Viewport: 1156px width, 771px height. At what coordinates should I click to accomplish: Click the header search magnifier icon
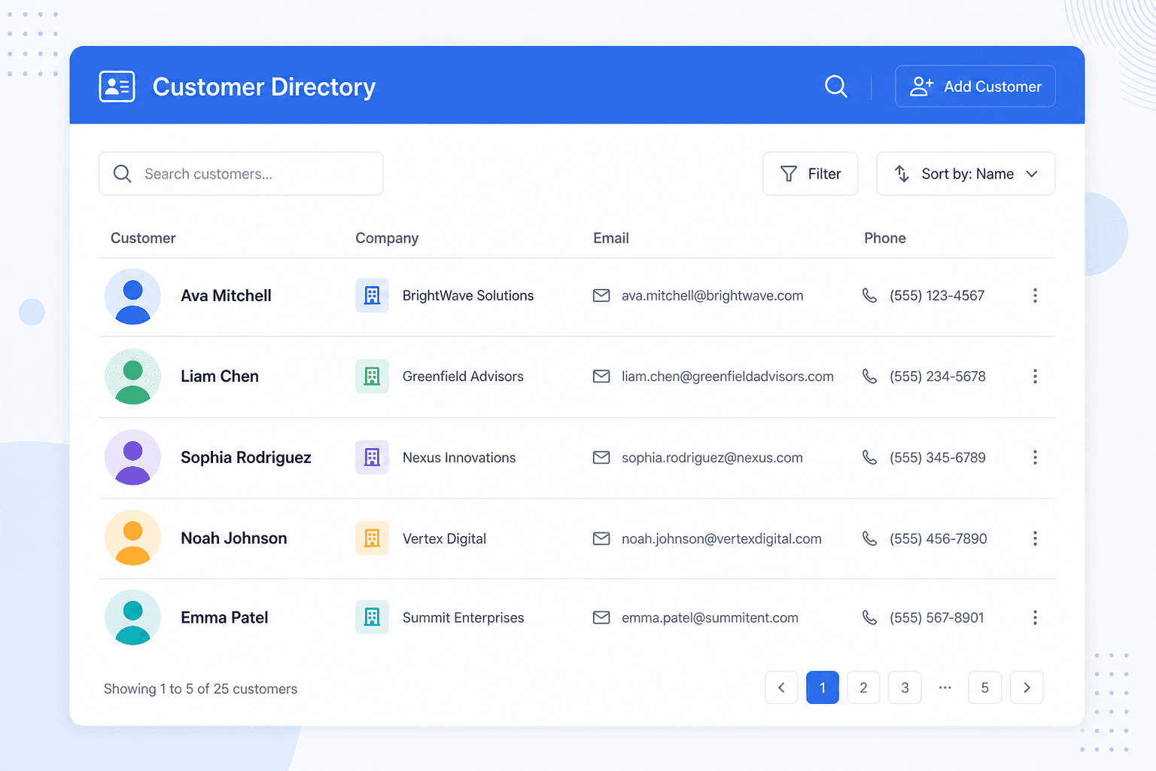(x=836, y=87)
